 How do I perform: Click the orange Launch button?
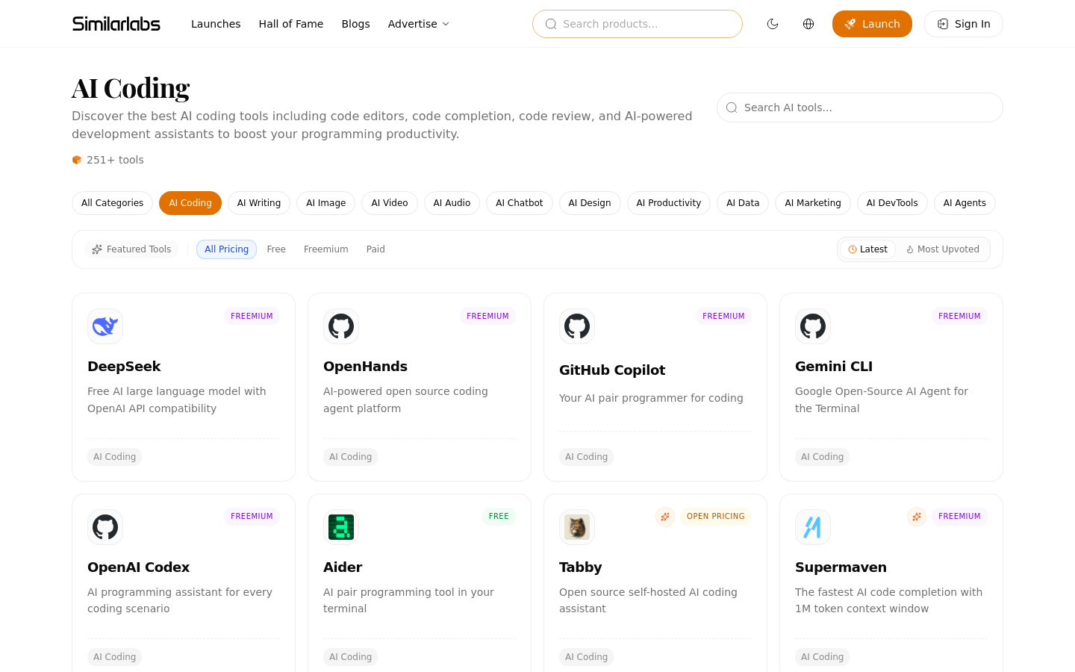click(x=872, y=24)
